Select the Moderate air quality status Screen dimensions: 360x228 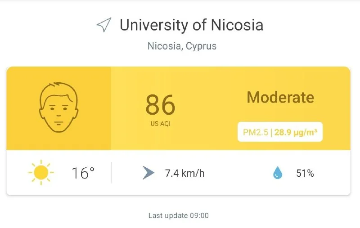click(x=280, y=97)
